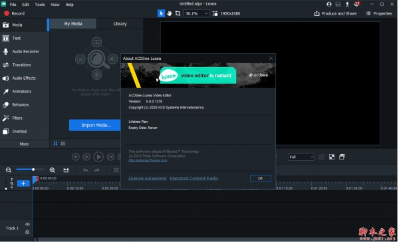The height and width of the screenshot is (242, 399).
Task: Open the File menu
Action: click(x=13, y=5)
